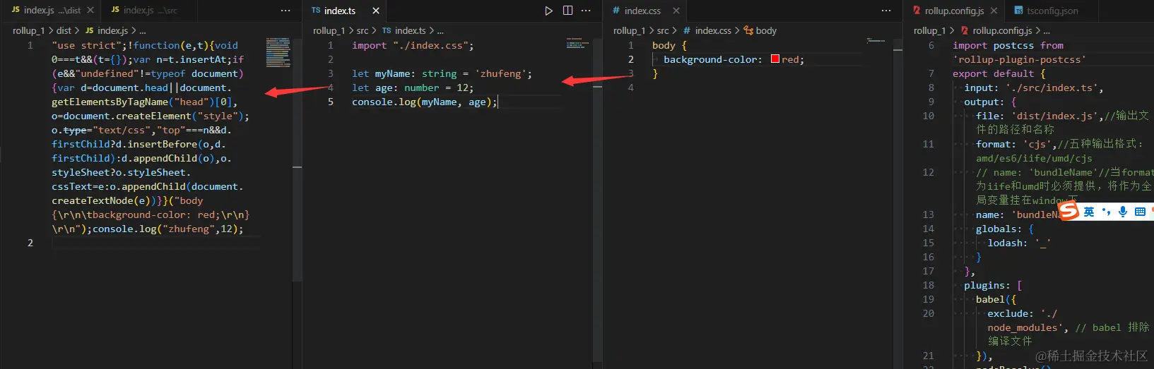The image size is (1154, 369).
Task: Open dist folder breadcrumb
Action: pos(64,30)
